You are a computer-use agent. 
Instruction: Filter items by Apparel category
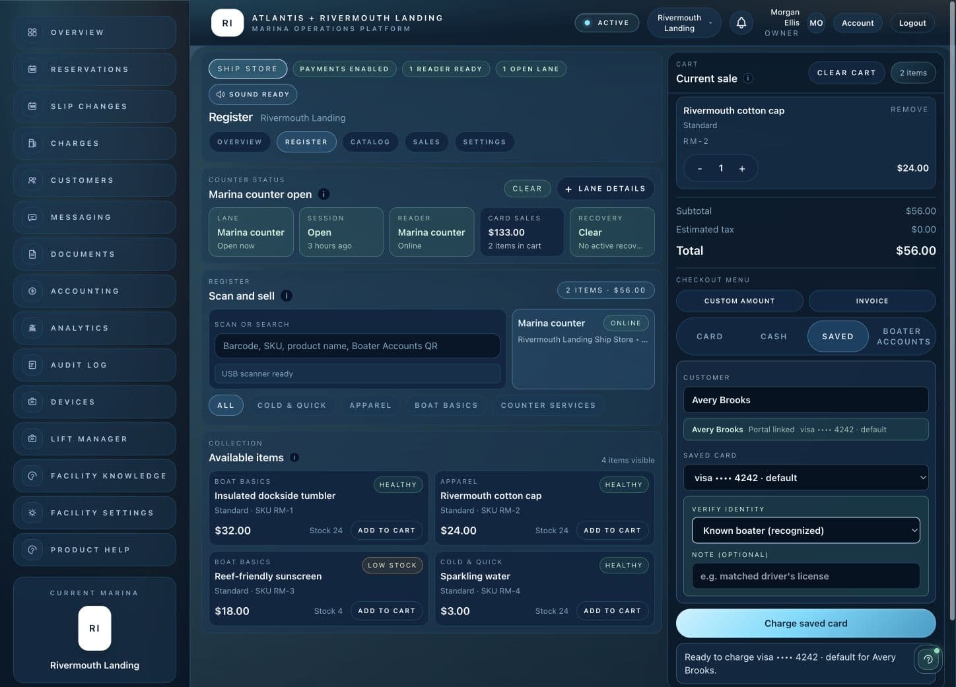point(370,405)
